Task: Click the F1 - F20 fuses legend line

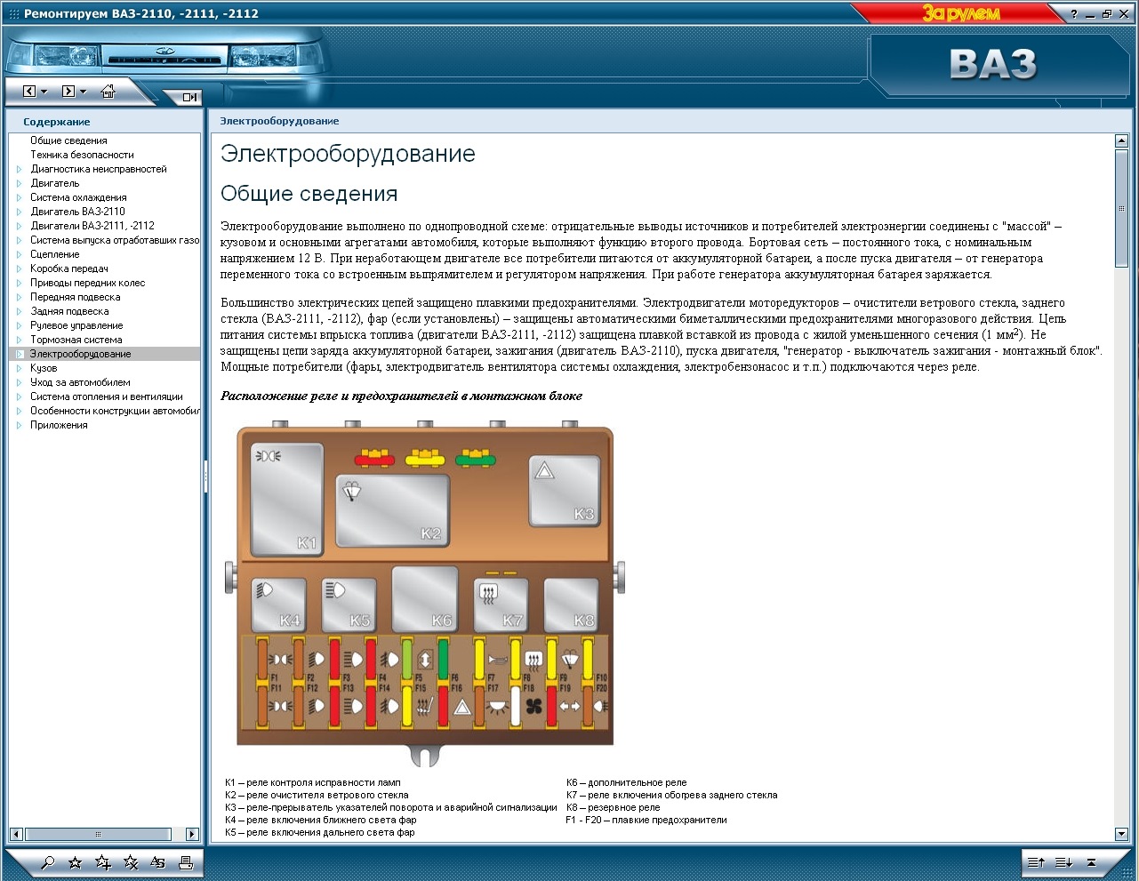Action: click(646, 821)
